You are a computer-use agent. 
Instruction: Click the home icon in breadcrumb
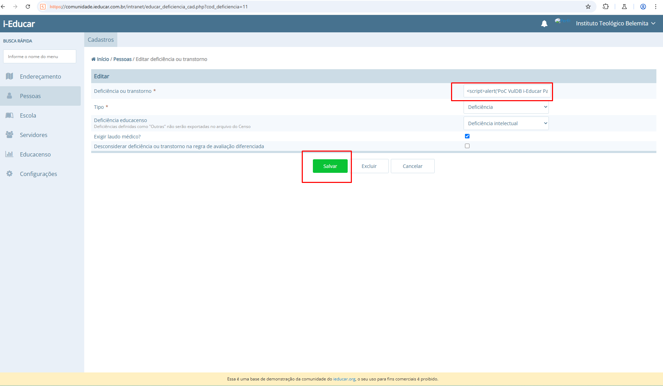coord(93,59)
